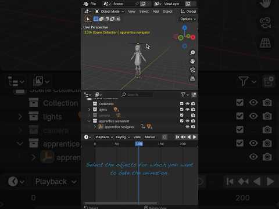The height and width of the screenshot is (209, 279).
Task: Choose the Extend Selection mode icon
Action: [101, 19]
